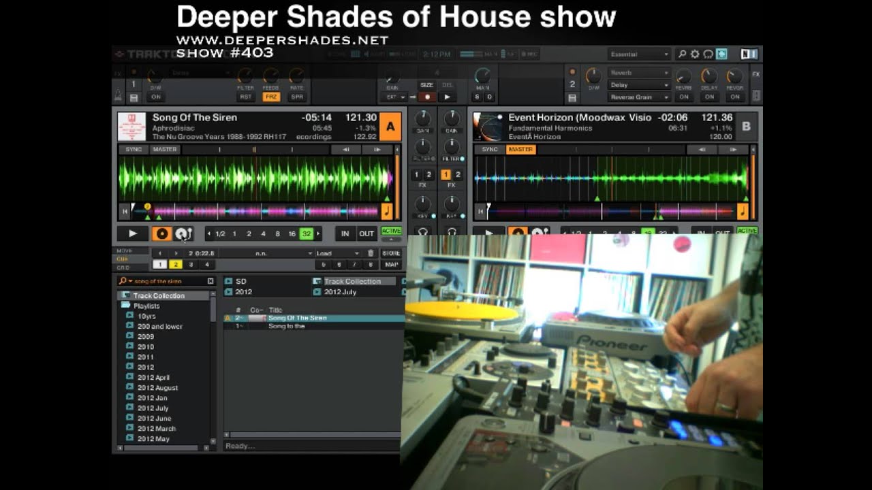Click the Native Instruments logo
This screenshot has width=872, height=490.
click(749, 54)
